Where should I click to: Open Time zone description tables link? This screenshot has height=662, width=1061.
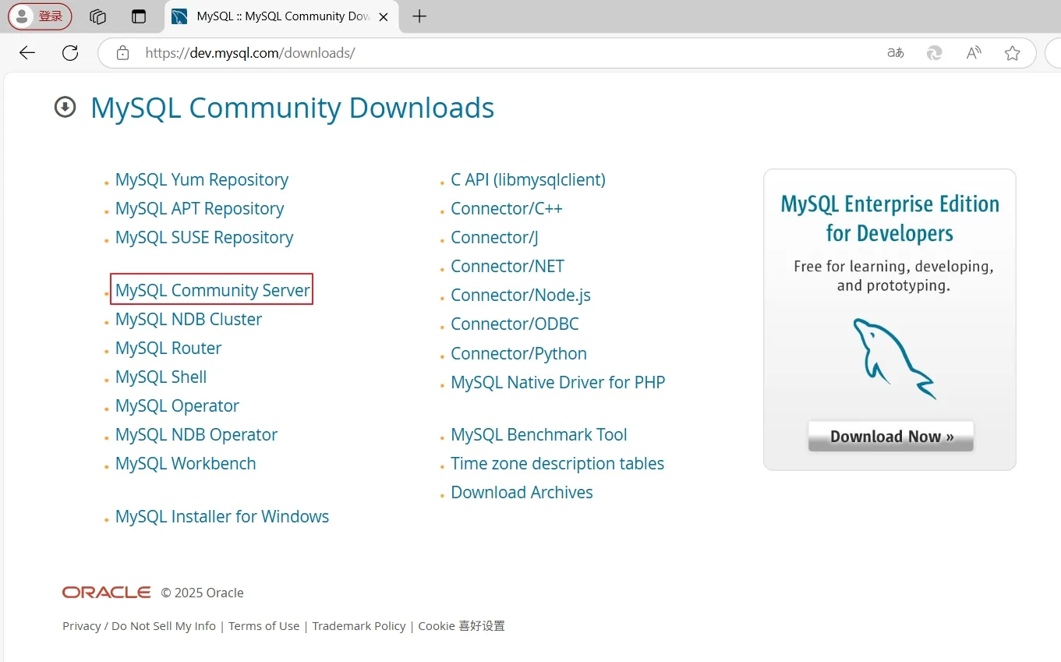[x=557, y=463]
